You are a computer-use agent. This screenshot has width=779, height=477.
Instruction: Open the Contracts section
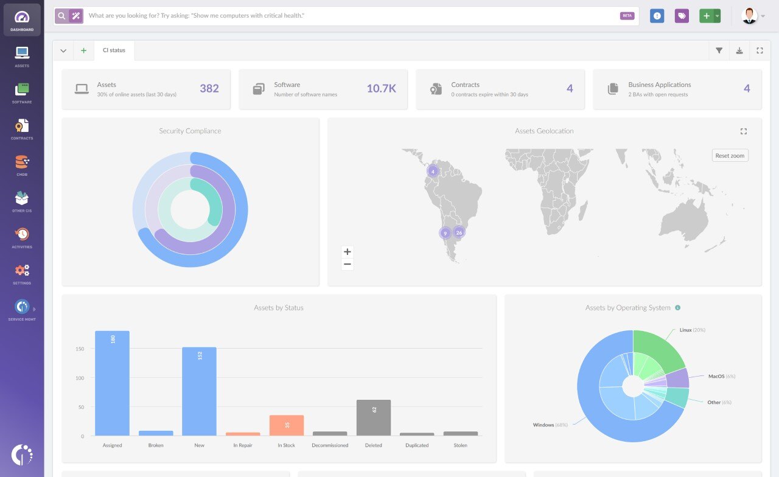click(22, 128)
